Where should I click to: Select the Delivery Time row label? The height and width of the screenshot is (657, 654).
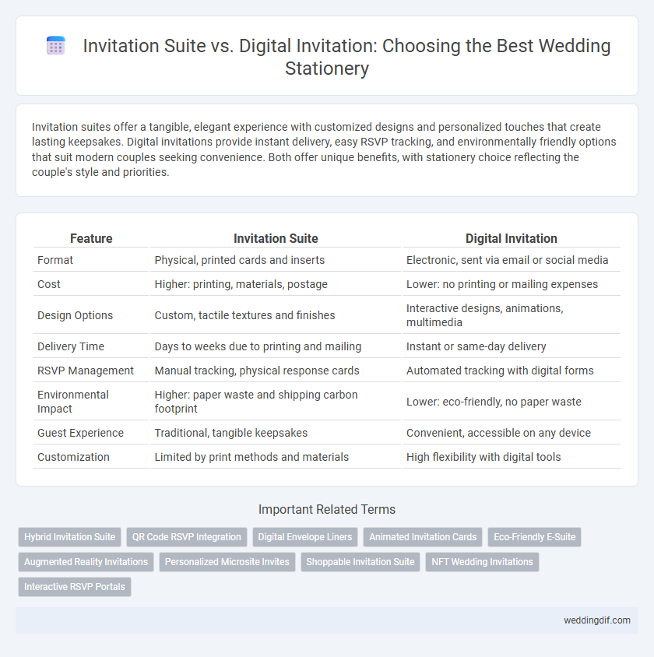coord(70,346)
